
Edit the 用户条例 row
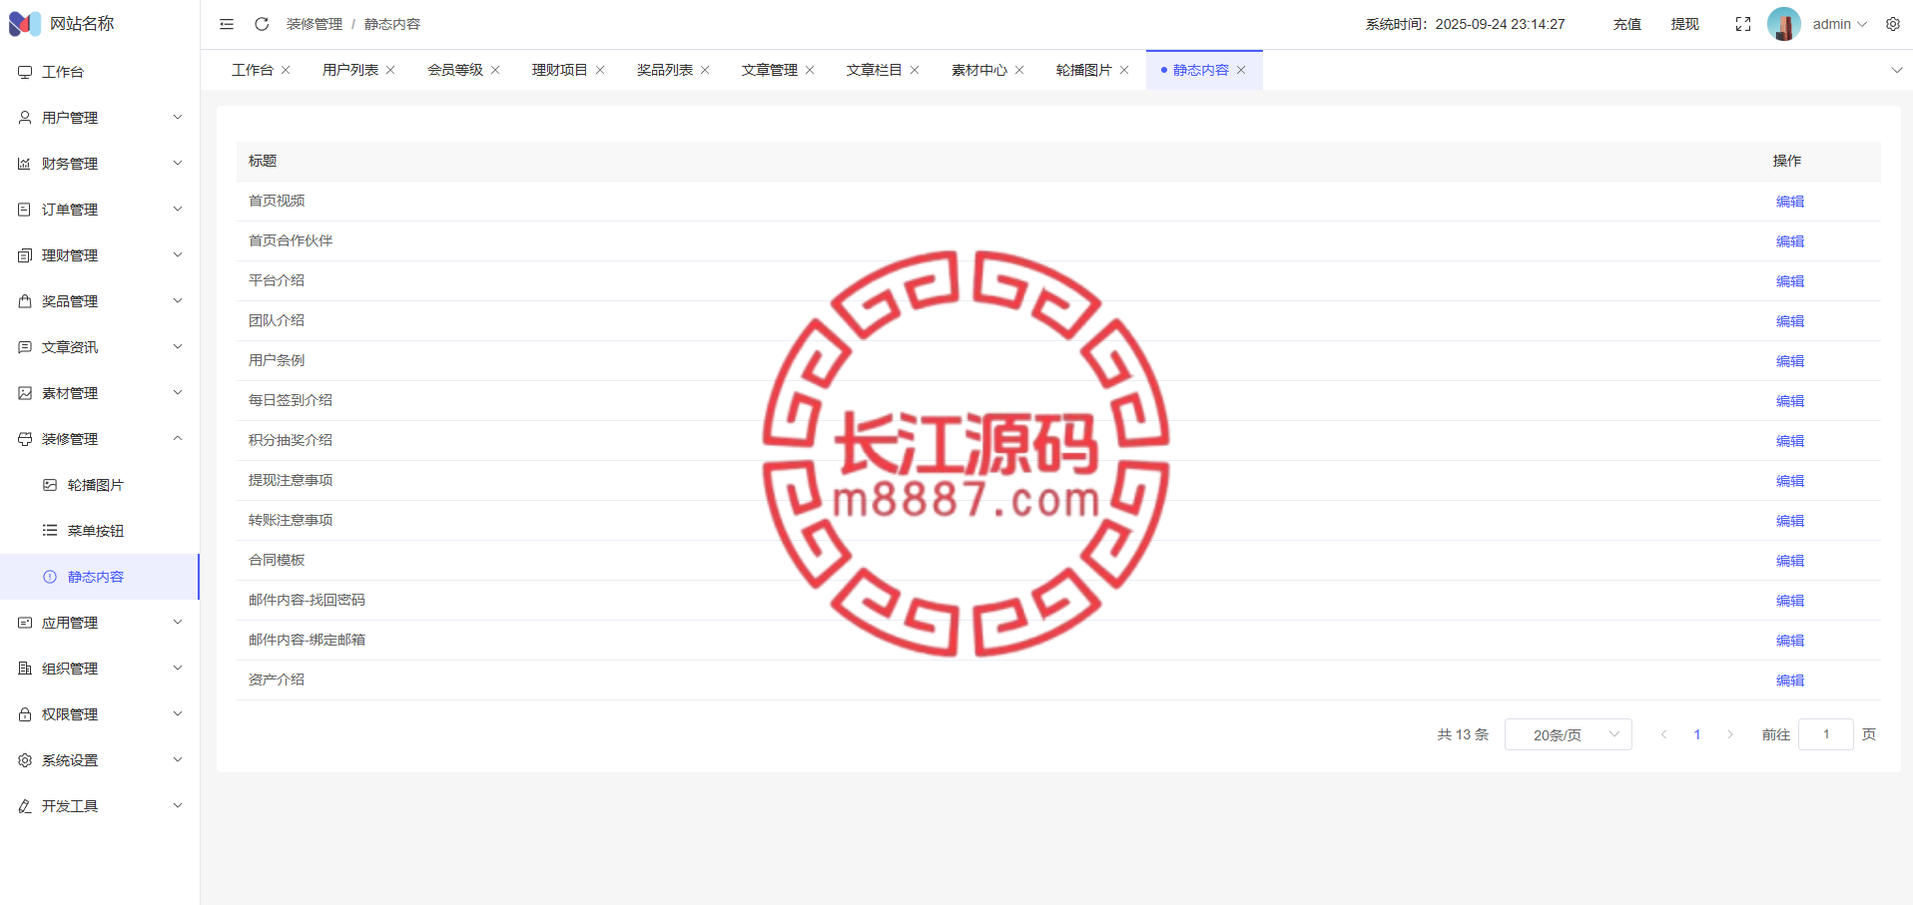(1790, 361)
